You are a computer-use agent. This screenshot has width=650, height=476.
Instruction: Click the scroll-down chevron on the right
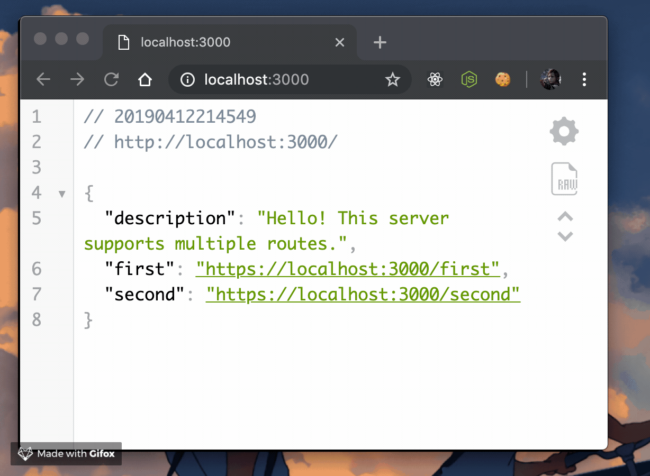564,236
